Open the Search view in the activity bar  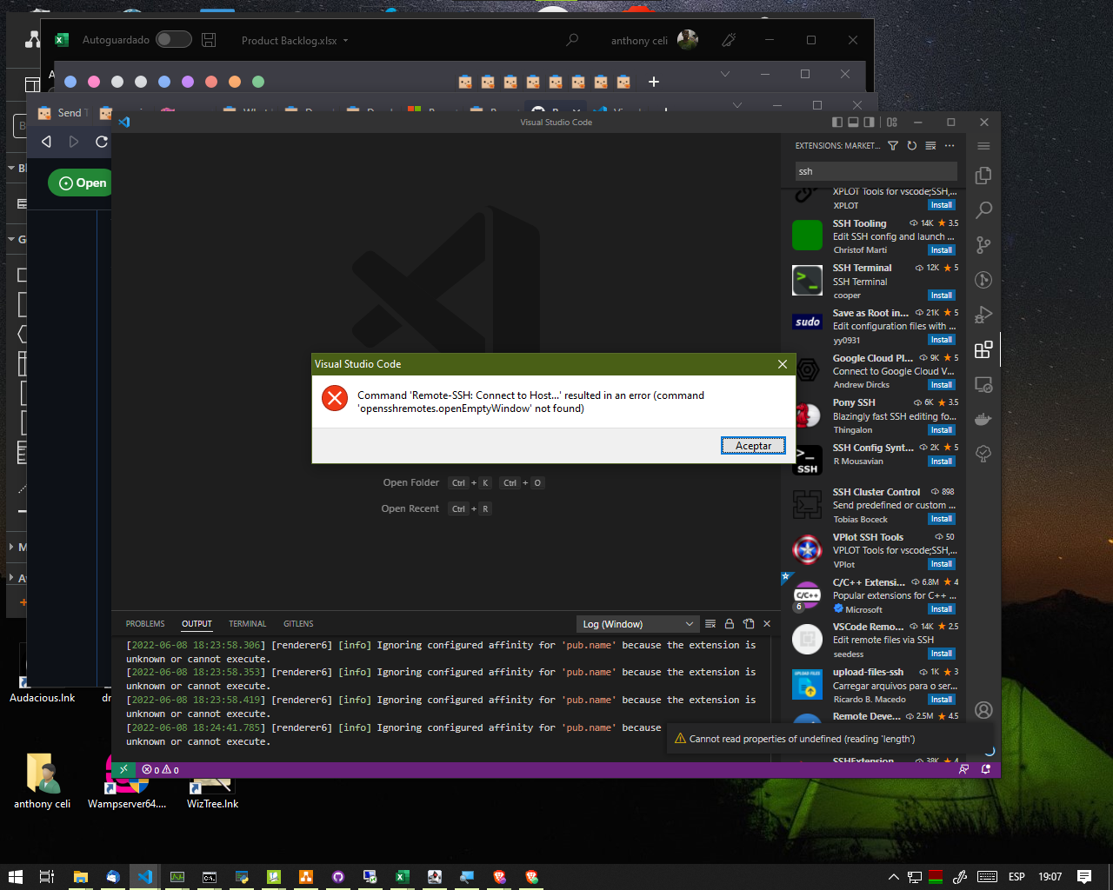(x=983, y=210)
